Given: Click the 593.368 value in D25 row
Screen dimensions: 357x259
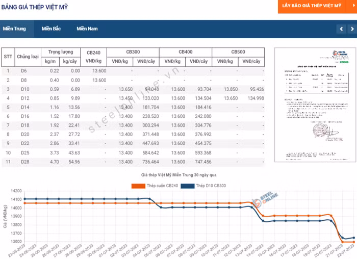Looking at the screenshot, I should point(203,153).
